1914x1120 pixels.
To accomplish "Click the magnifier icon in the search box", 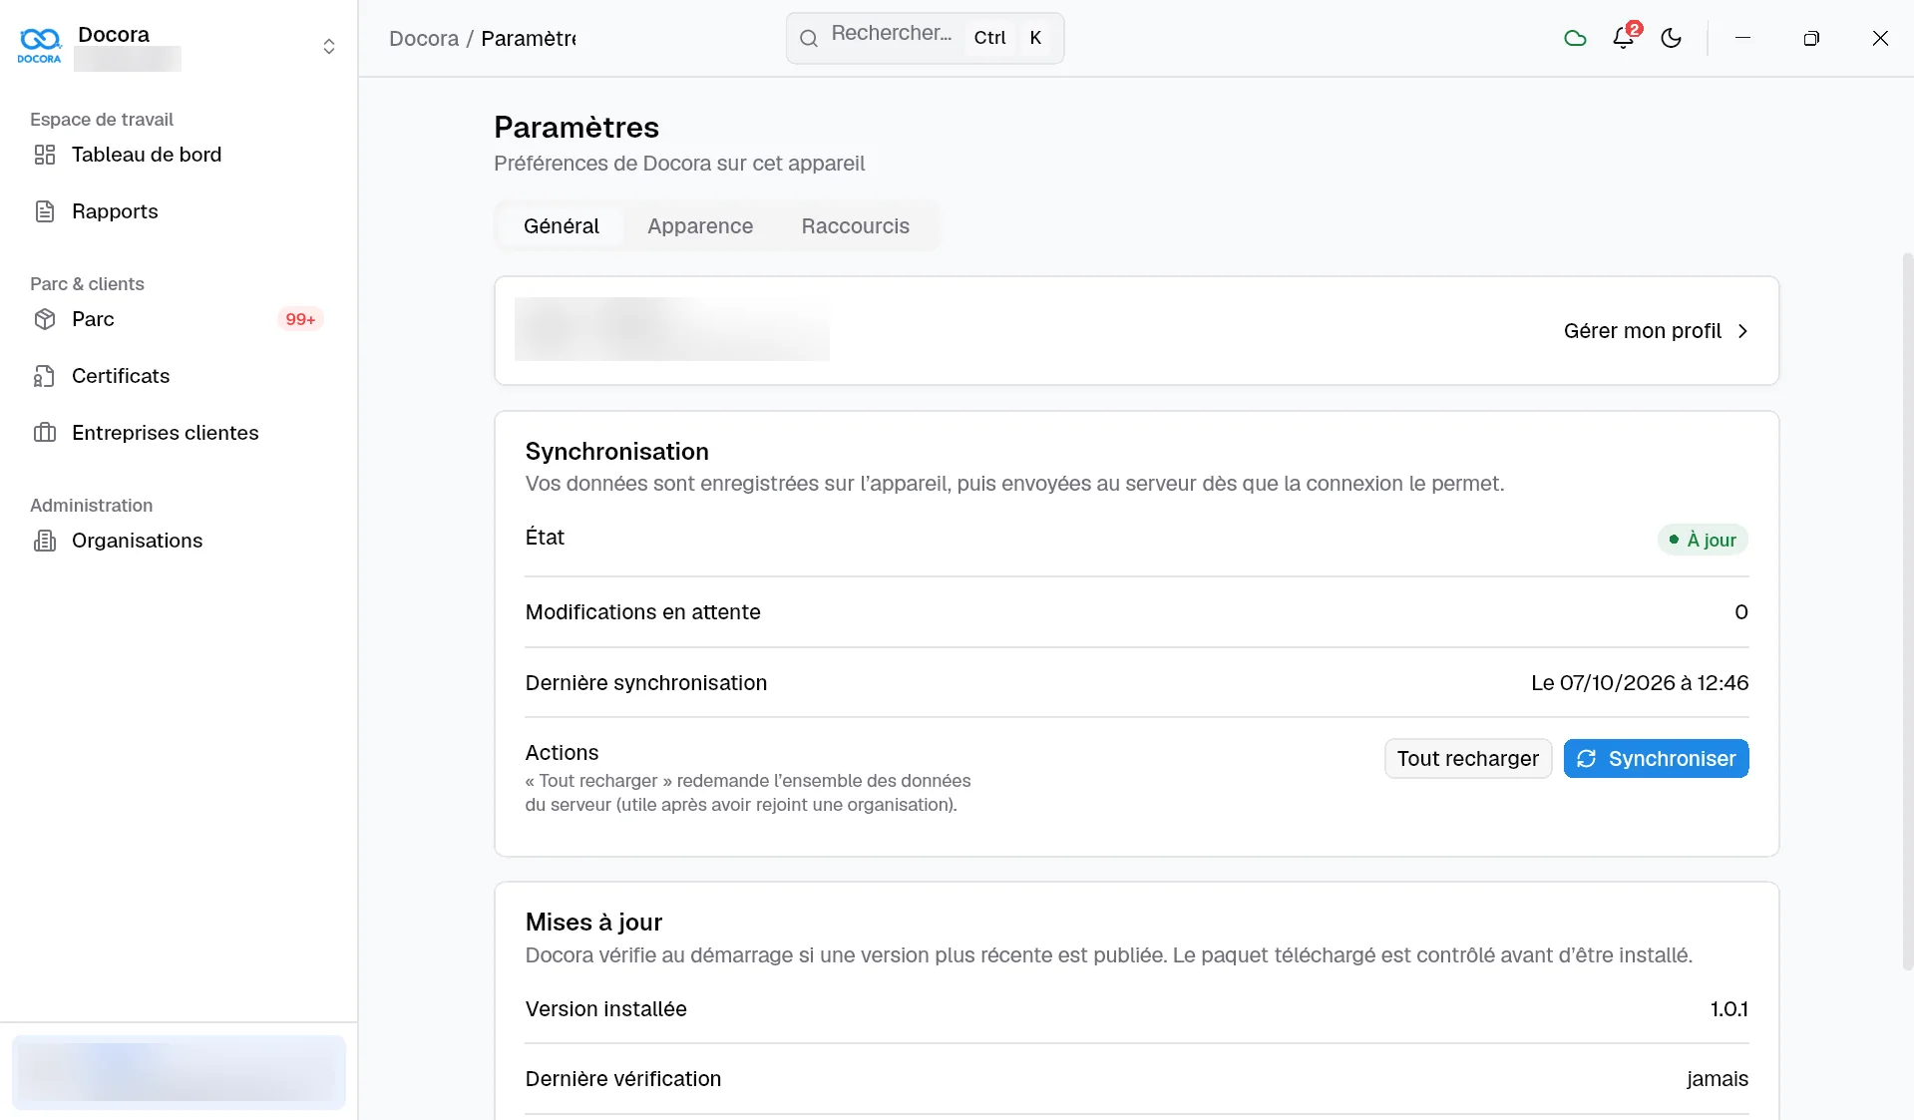I will 809,38.
